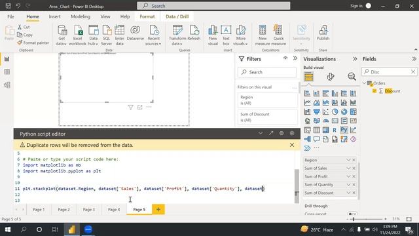Collapse the Python script editor
This screenshot has width=419, height=236.
pyautogui.click(x=261, y=133)
